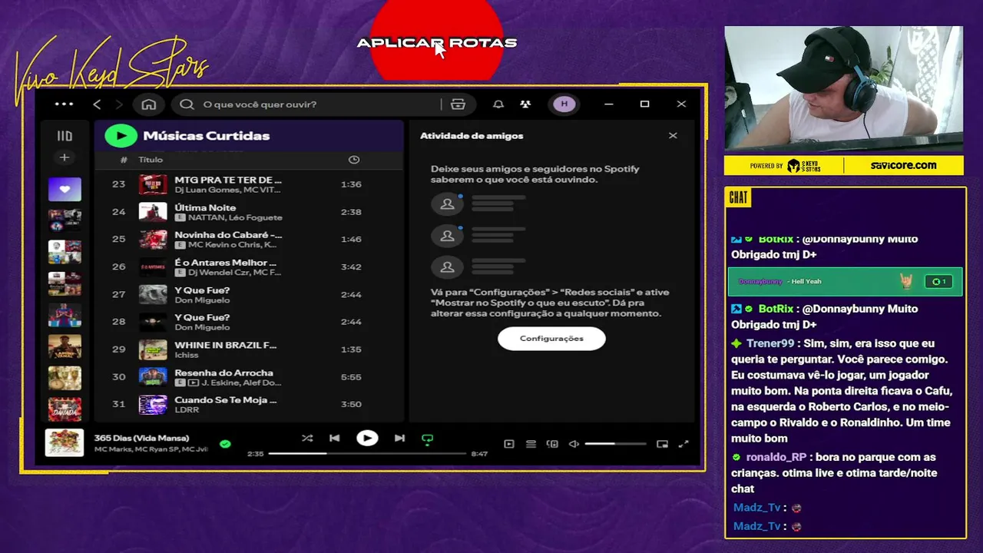Open artist LDRR link
Screen dimensions: 983x553
coord(187,410)
